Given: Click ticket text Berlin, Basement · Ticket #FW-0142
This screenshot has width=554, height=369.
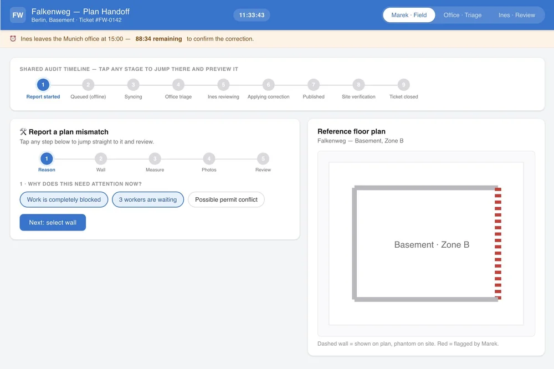Looking at the screenshot, I should click(76, 20).
